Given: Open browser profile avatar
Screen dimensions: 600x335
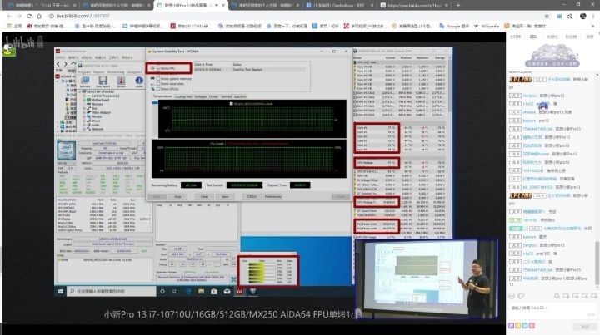Looking at the screenshot, I should [583, 16].
